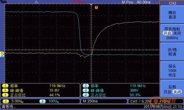Click the channel 1 frequency badge
The image size is (184, 110).
click(5, 86)
